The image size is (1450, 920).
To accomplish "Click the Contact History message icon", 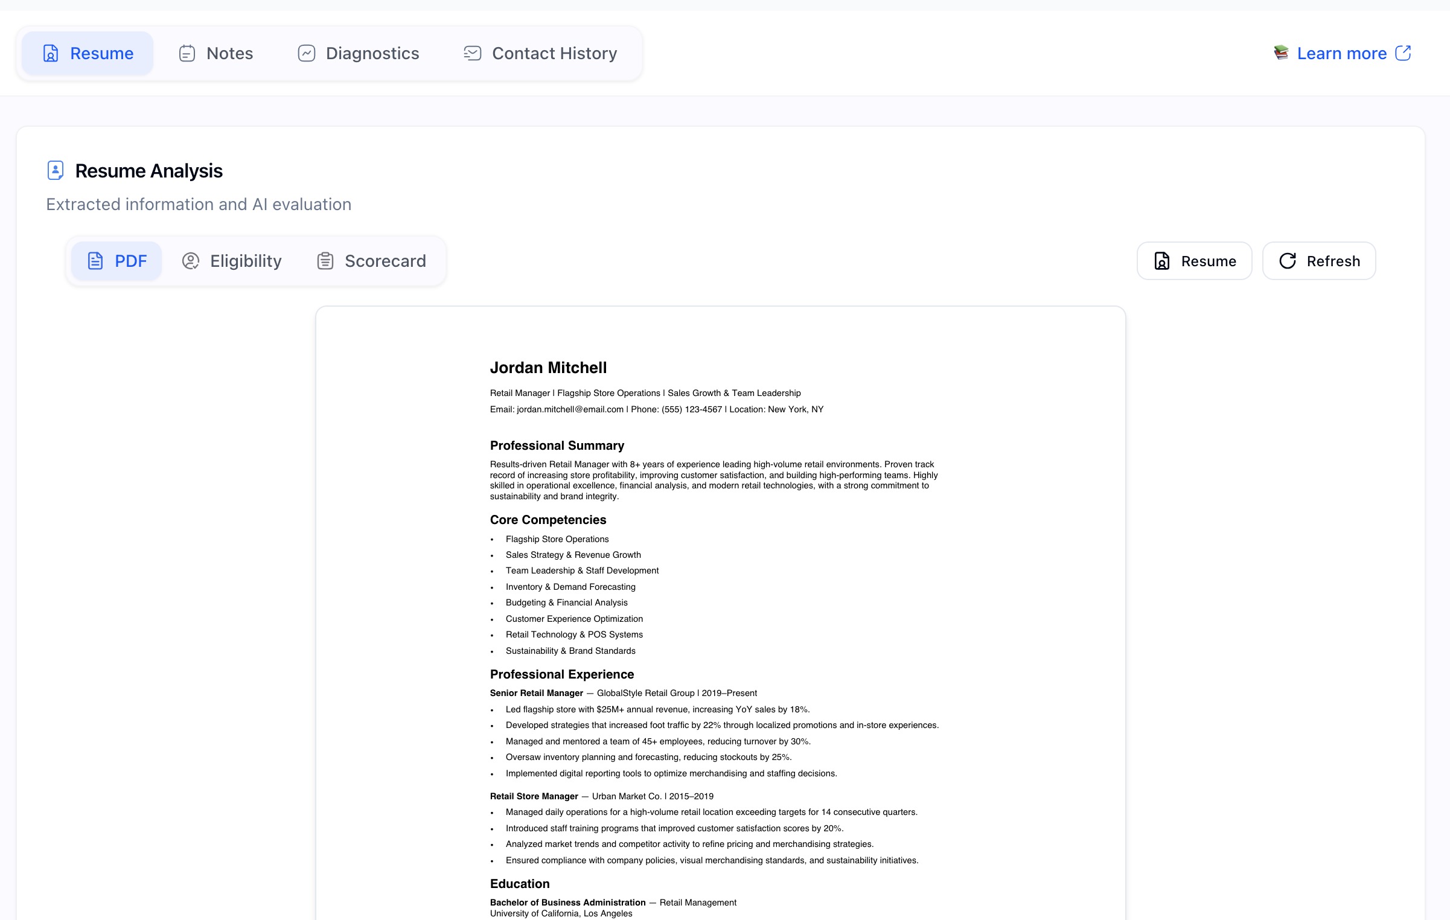I will 472,54.
